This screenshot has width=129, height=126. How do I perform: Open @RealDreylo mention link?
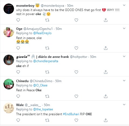coord(42,33)
